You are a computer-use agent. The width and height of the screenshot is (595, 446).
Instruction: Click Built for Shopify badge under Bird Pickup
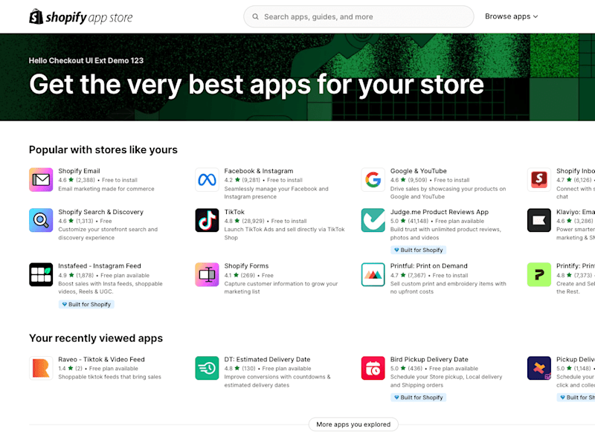click(418, 398)
